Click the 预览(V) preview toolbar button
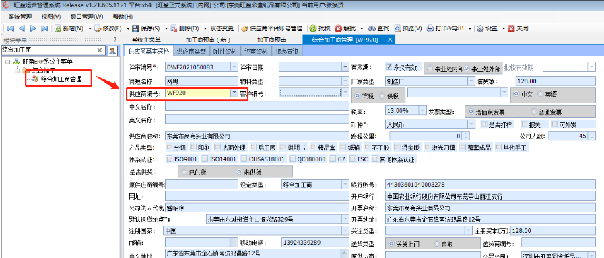This screenshot has width=604, height=258. (x=408, y=28)
